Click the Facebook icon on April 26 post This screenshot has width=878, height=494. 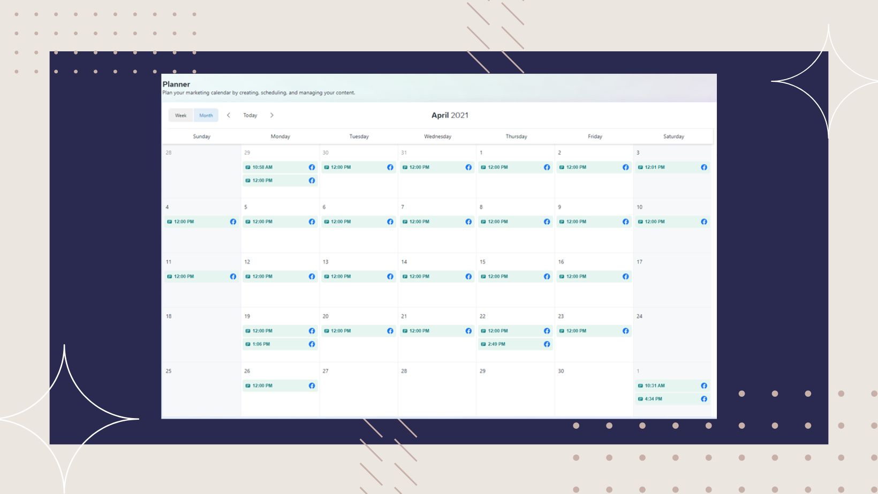pyautogui.click(x=312, y=385)
